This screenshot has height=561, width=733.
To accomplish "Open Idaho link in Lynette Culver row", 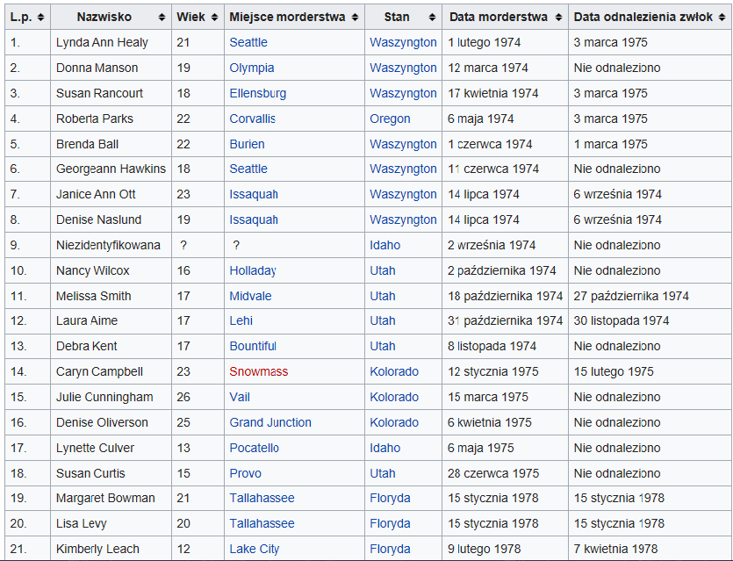I will [x=385, y=448].
